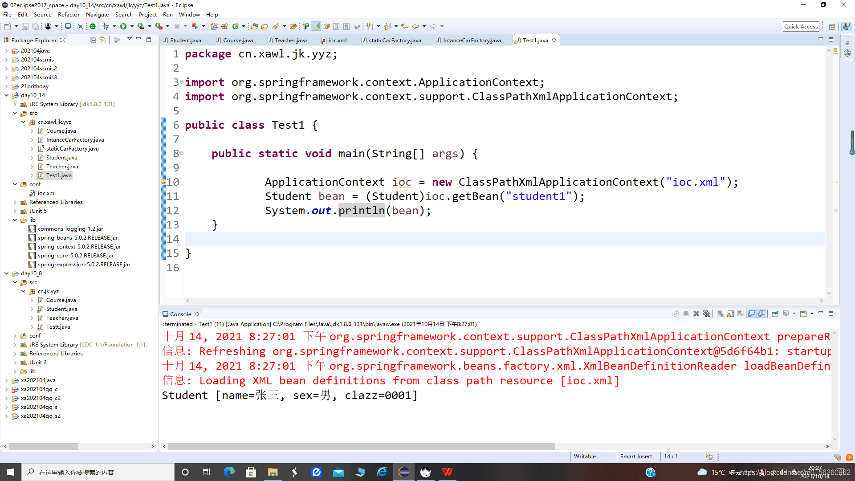Click New file wizard toolbar icon
The image size is (855, 481).
8,26
